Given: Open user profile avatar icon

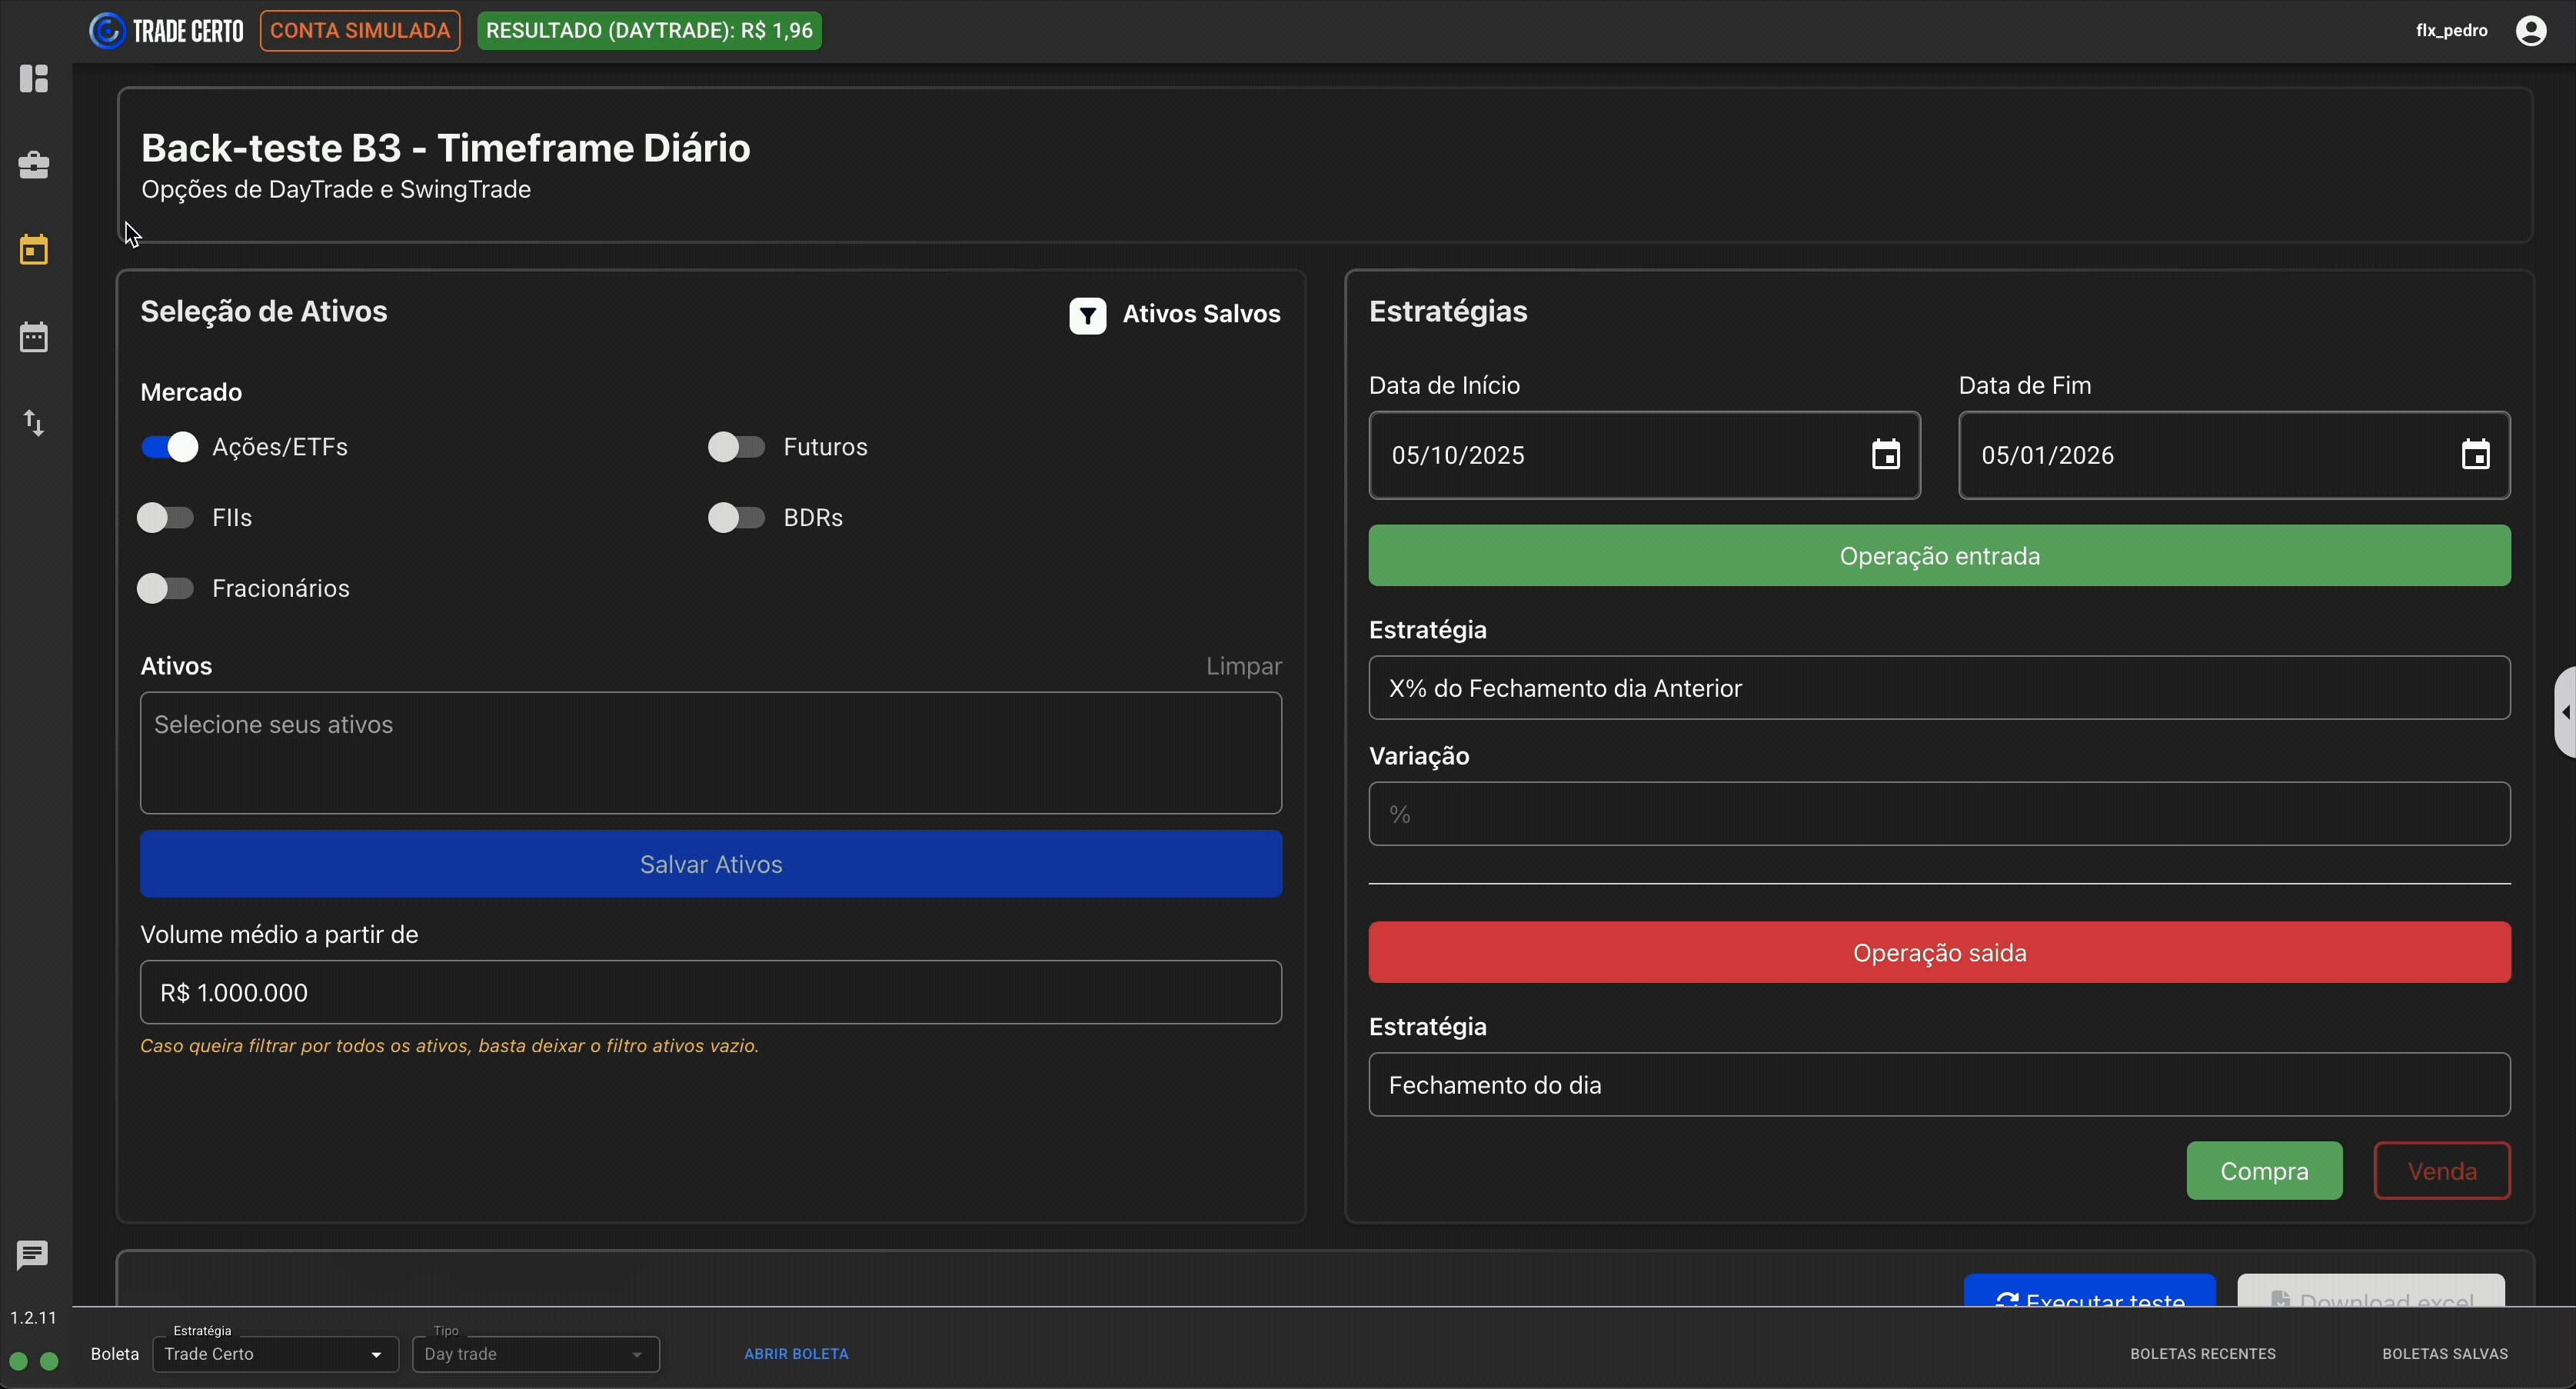Looking at the screenshot, I should pos(2530,31).
